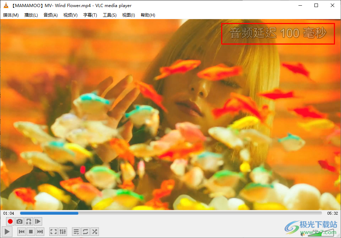Viewport: 341px width, 238px height.
Task: Click the VLC cone icon in title bar
Action: (x=6, y=5)
